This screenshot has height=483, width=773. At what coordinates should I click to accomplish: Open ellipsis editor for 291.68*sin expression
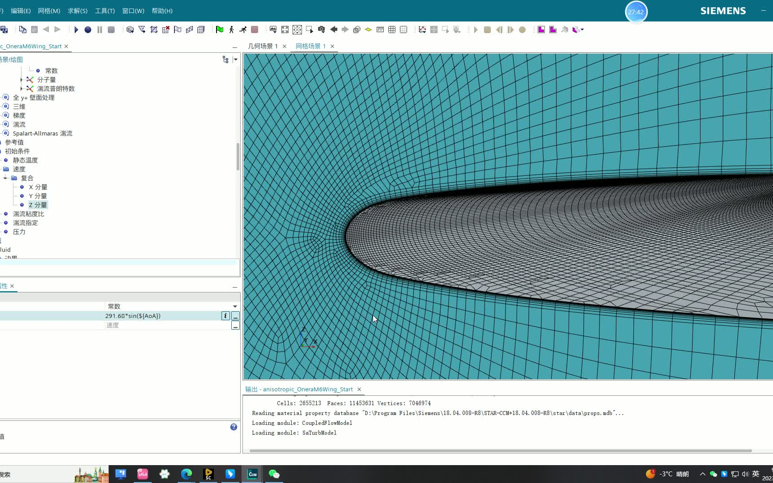tap(235, 316)
